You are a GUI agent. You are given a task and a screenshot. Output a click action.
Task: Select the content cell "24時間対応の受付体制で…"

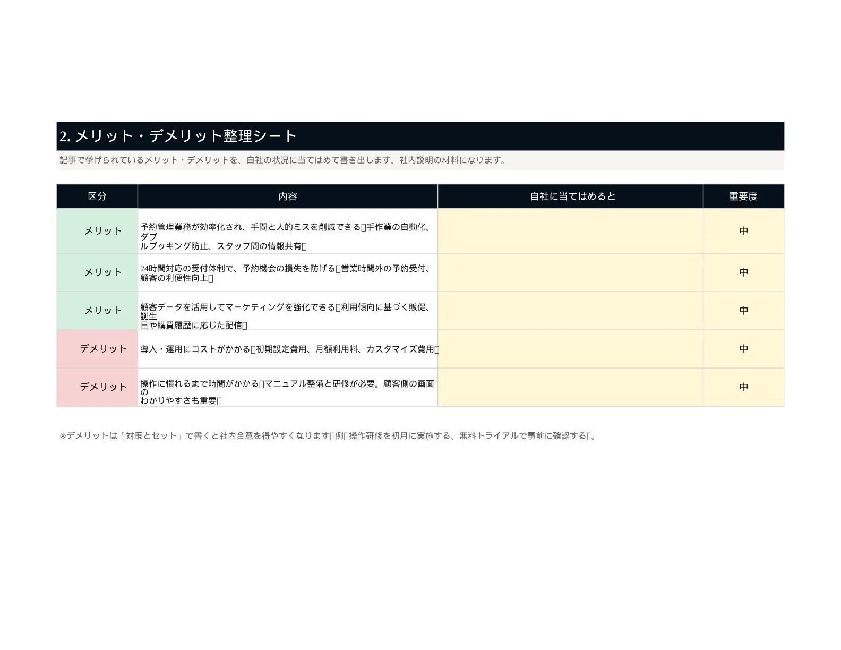pos(288,272)
